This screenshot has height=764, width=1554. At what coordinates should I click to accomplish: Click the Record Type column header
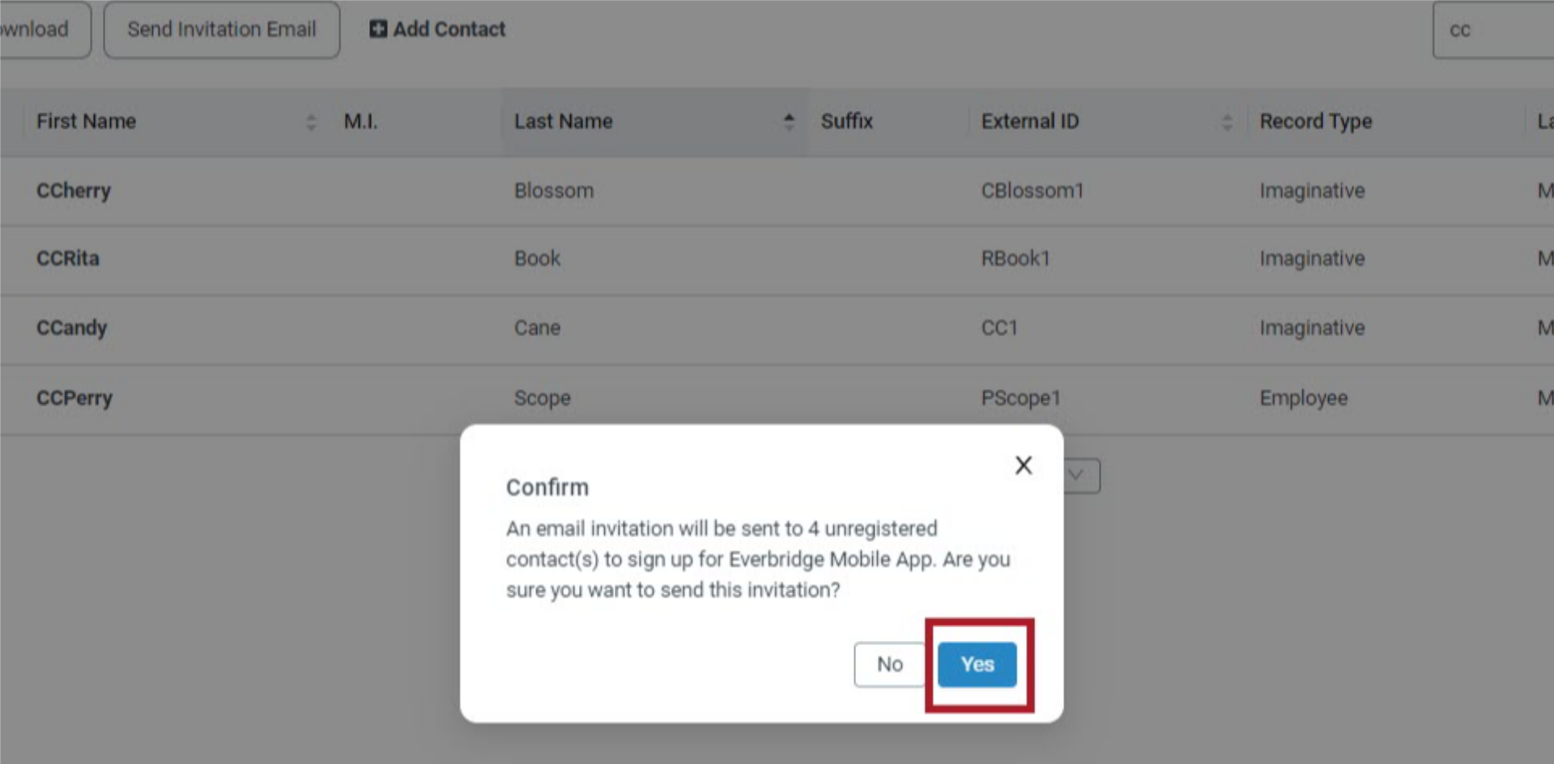pyautogui.click(x=1314, y=121)
